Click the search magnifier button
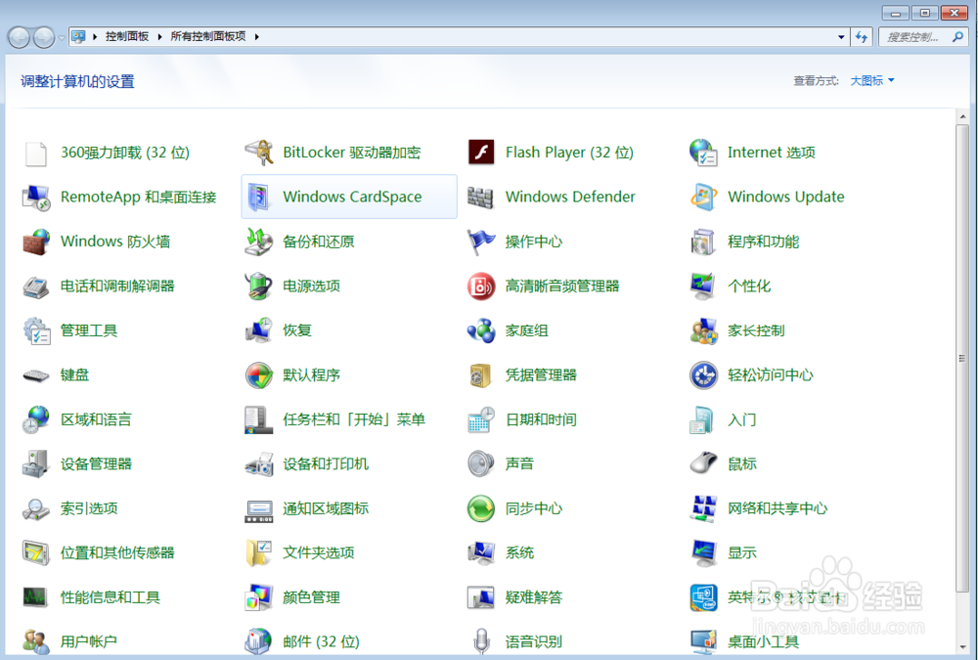The image size is (978, 660). point(957,37)
